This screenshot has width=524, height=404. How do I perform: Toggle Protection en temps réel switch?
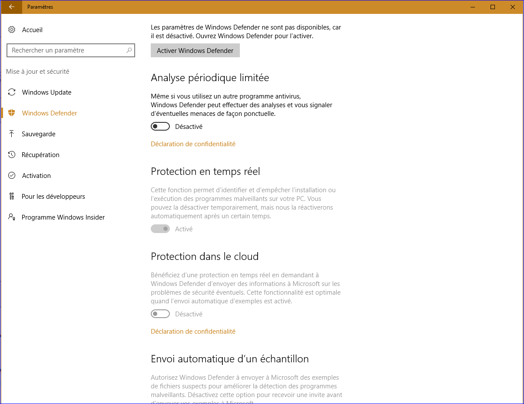pos(160,229)
